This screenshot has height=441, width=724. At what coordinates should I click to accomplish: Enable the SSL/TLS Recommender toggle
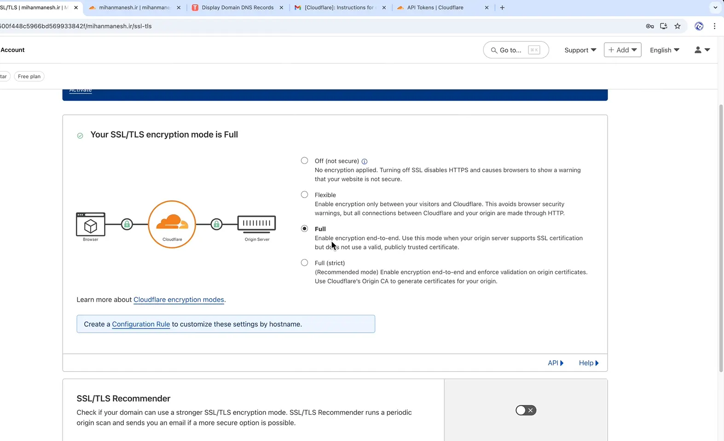[526, 410]
